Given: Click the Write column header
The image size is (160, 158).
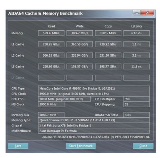Looking at the screenshot, I should (80, 26).
